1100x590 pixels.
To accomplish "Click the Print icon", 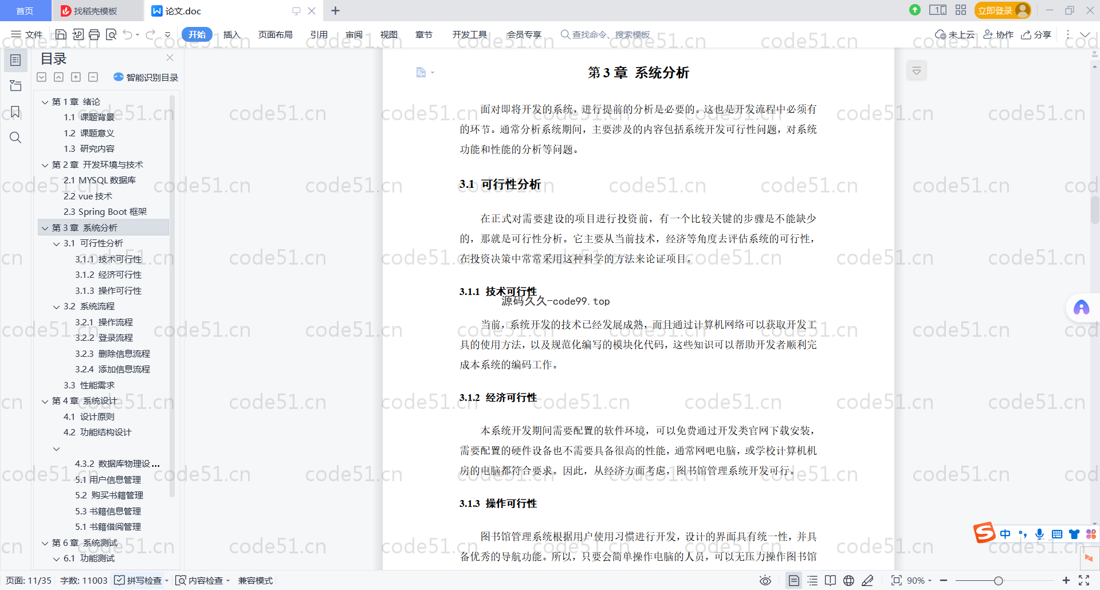I will 95,34.
